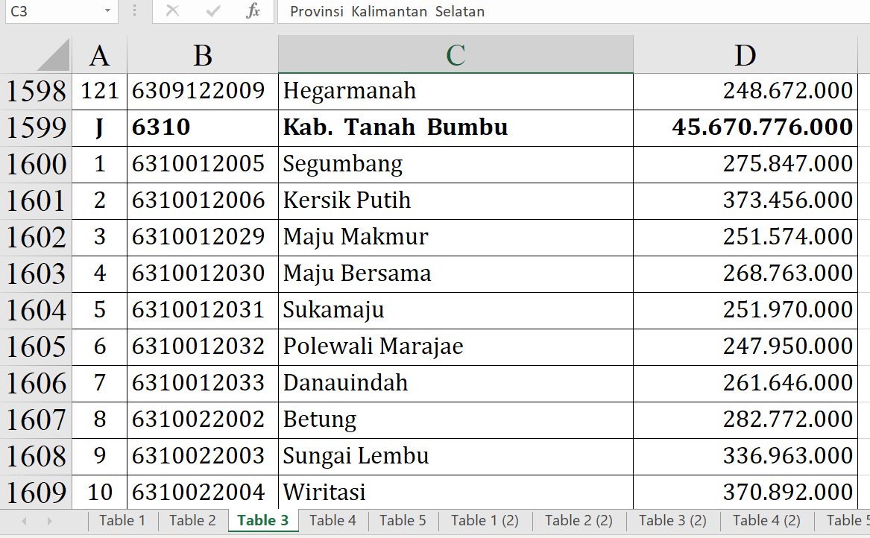Click the cell containing Polewali Marajae
This screenshot has height=538, width=870.
(x=455, y=346)
